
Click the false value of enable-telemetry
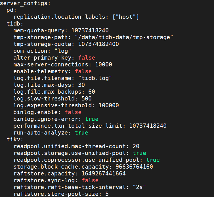tap(83, 72)
